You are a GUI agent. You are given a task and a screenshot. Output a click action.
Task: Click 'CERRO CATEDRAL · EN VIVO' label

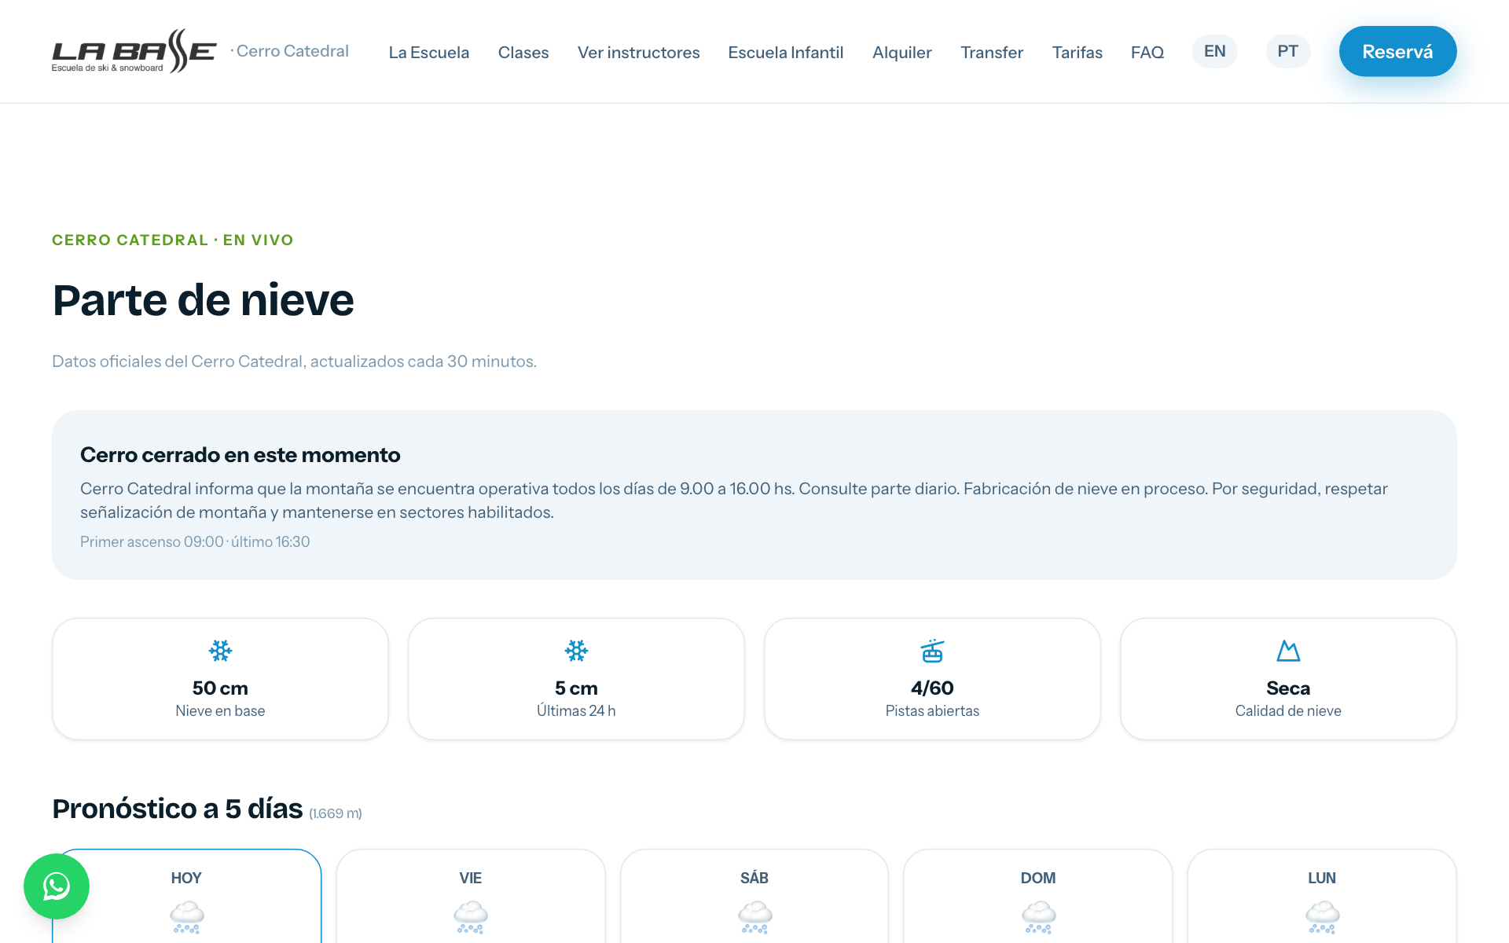(x=173, y=240)
